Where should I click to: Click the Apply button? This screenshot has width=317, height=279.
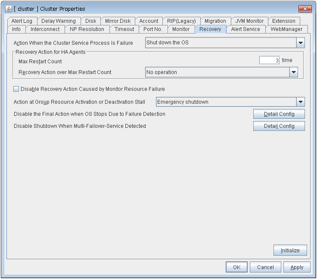297,267
